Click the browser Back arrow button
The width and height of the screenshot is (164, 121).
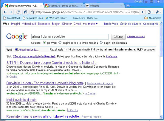coord(5,12)
